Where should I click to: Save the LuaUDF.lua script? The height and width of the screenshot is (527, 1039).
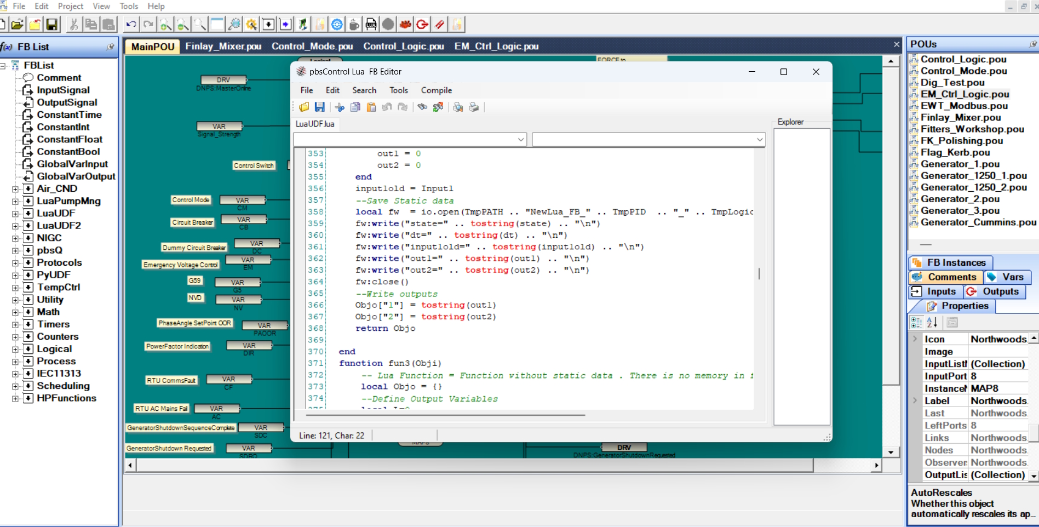321,107
